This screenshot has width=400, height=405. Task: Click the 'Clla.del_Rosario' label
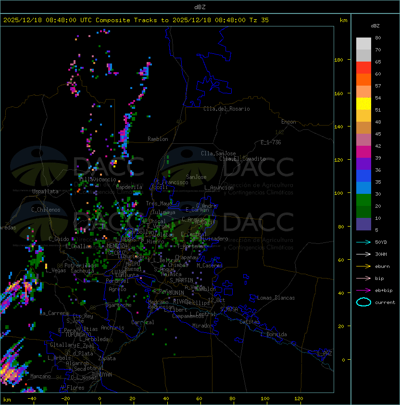tap(226, 109)
